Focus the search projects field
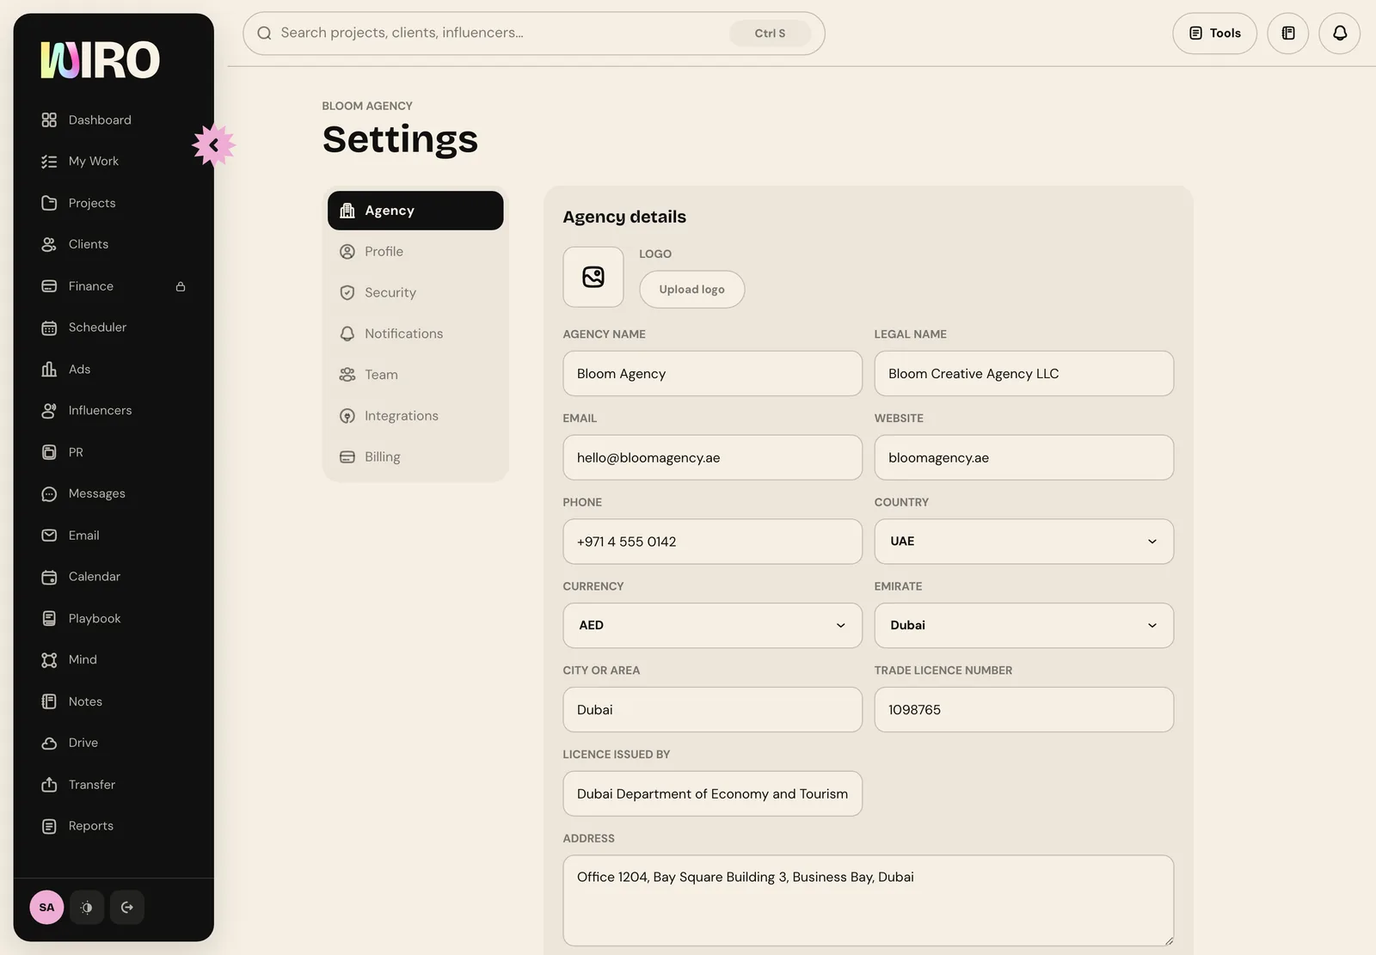This screenshot has height=955, width=1376. click(534, 34)
